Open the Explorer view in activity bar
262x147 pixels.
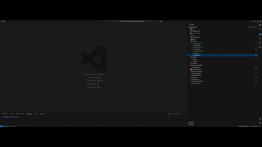click(x=260, y=25)
